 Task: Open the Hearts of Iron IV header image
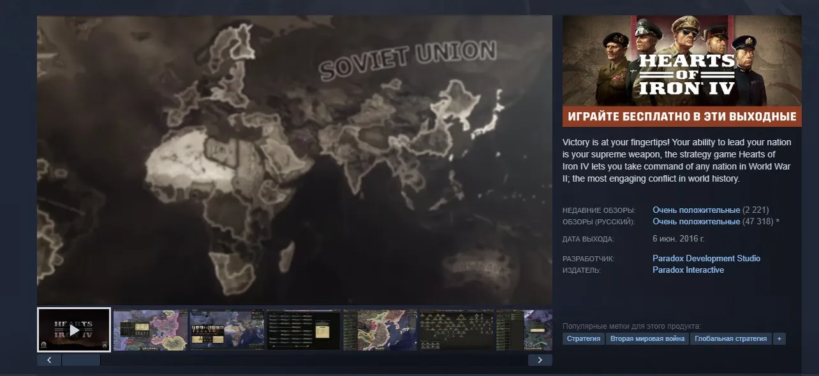point(682,62)
